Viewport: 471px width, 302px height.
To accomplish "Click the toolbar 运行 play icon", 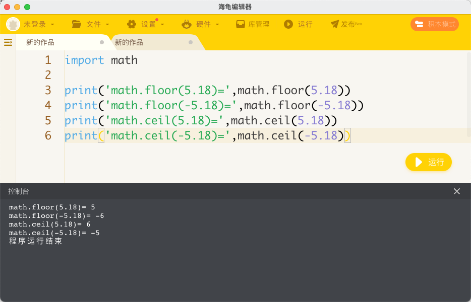I will [x=288, y=24].
